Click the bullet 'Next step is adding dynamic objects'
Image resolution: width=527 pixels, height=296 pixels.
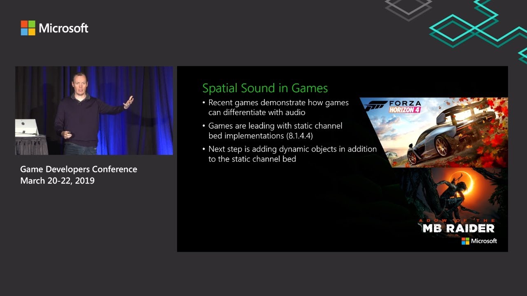(x=290, y=154)
